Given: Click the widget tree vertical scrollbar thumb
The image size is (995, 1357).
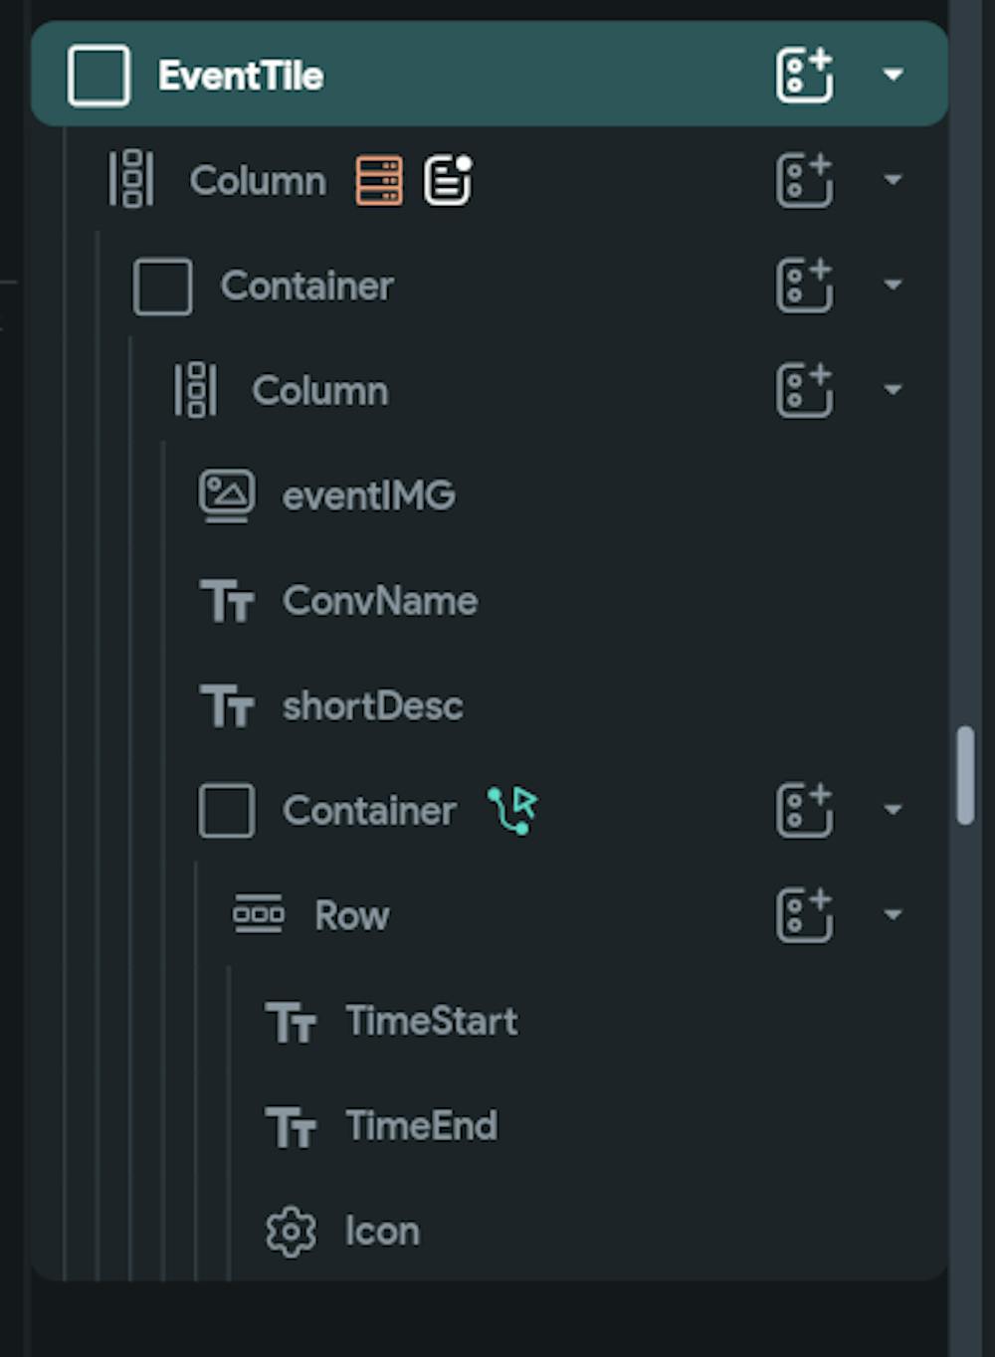Looking at the screenshot, I should pos(965,776).
